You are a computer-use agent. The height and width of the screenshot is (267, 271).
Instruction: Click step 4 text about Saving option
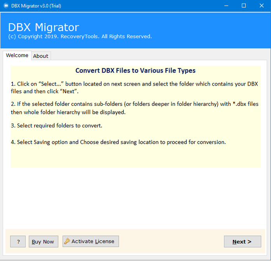118,142
